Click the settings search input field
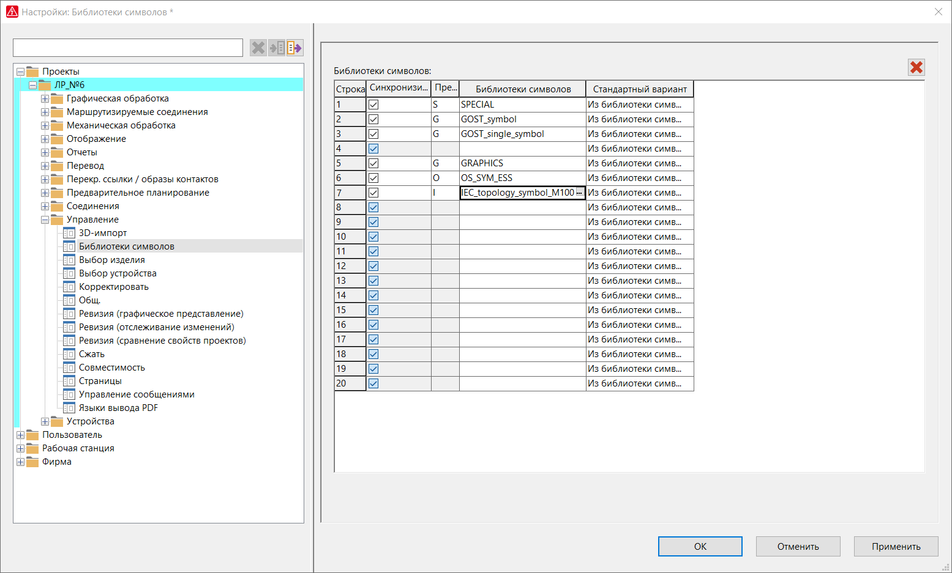This screenshot has width=952, height=573. click(x=128, y=48)
